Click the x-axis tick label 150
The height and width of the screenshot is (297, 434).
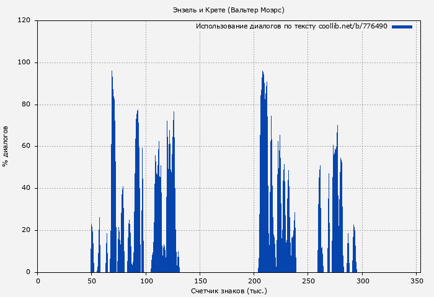pos(200,281)
